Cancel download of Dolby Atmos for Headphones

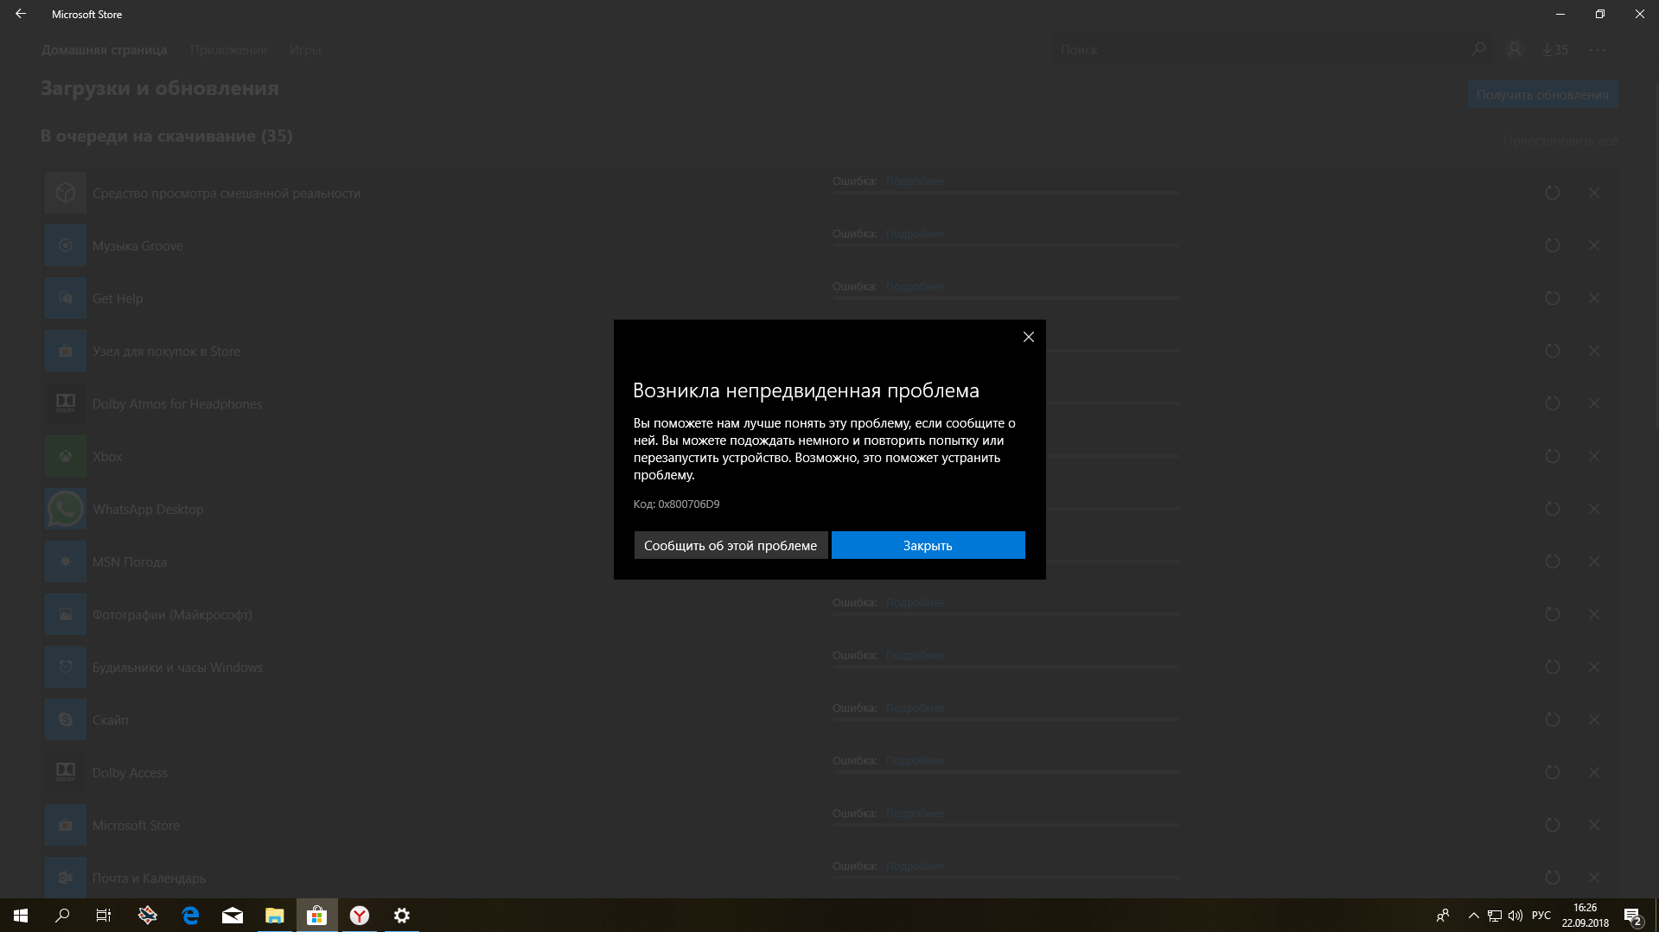1593,403
